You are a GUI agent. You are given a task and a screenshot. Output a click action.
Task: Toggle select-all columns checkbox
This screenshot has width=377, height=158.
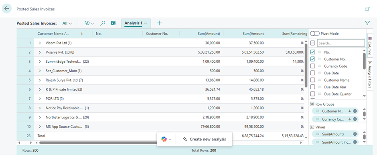(x=313, y=43)
